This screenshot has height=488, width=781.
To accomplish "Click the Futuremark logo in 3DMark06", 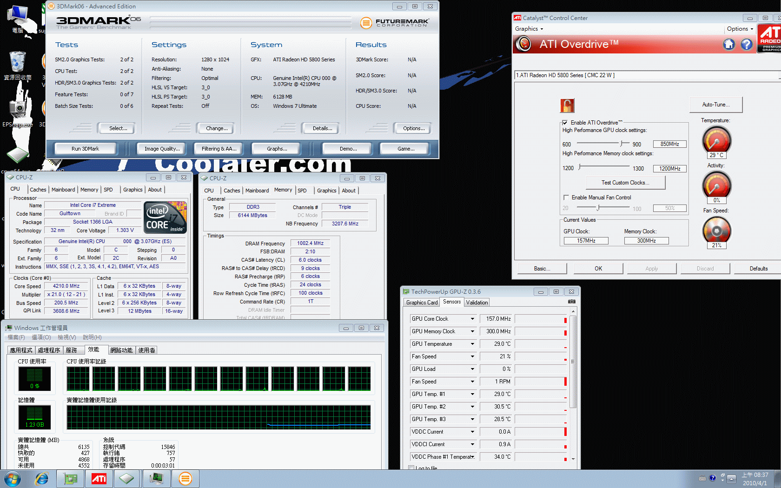I will tap(394, 22).
